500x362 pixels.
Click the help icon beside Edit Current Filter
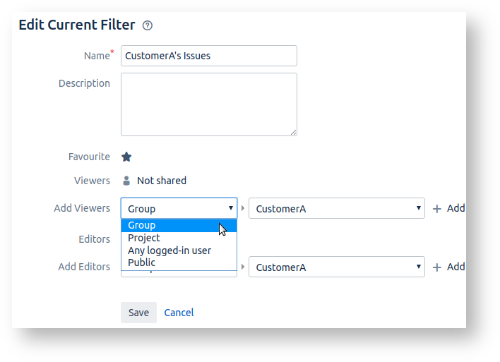148,25
